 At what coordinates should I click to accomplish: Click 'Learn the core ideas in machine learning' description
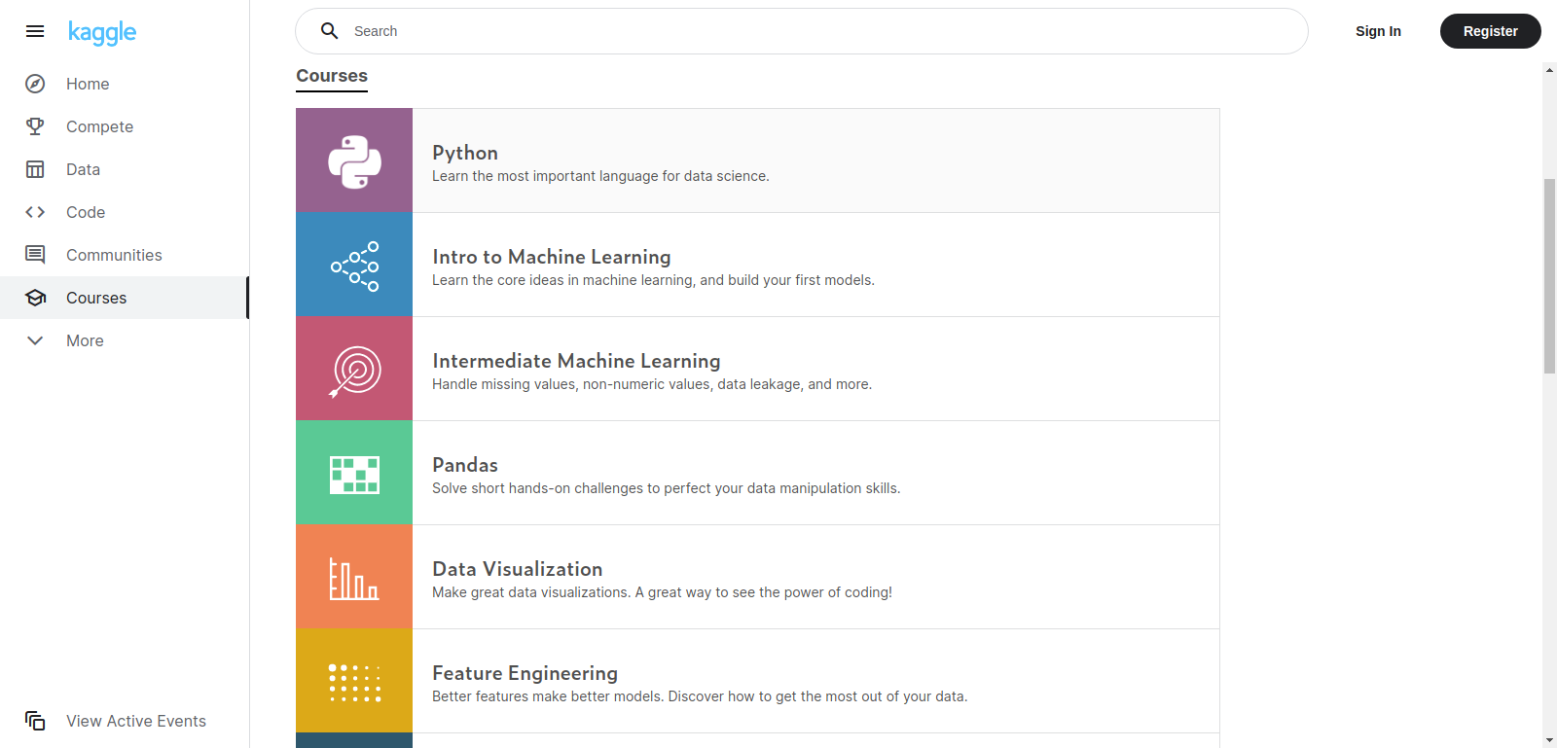(653, 280)
